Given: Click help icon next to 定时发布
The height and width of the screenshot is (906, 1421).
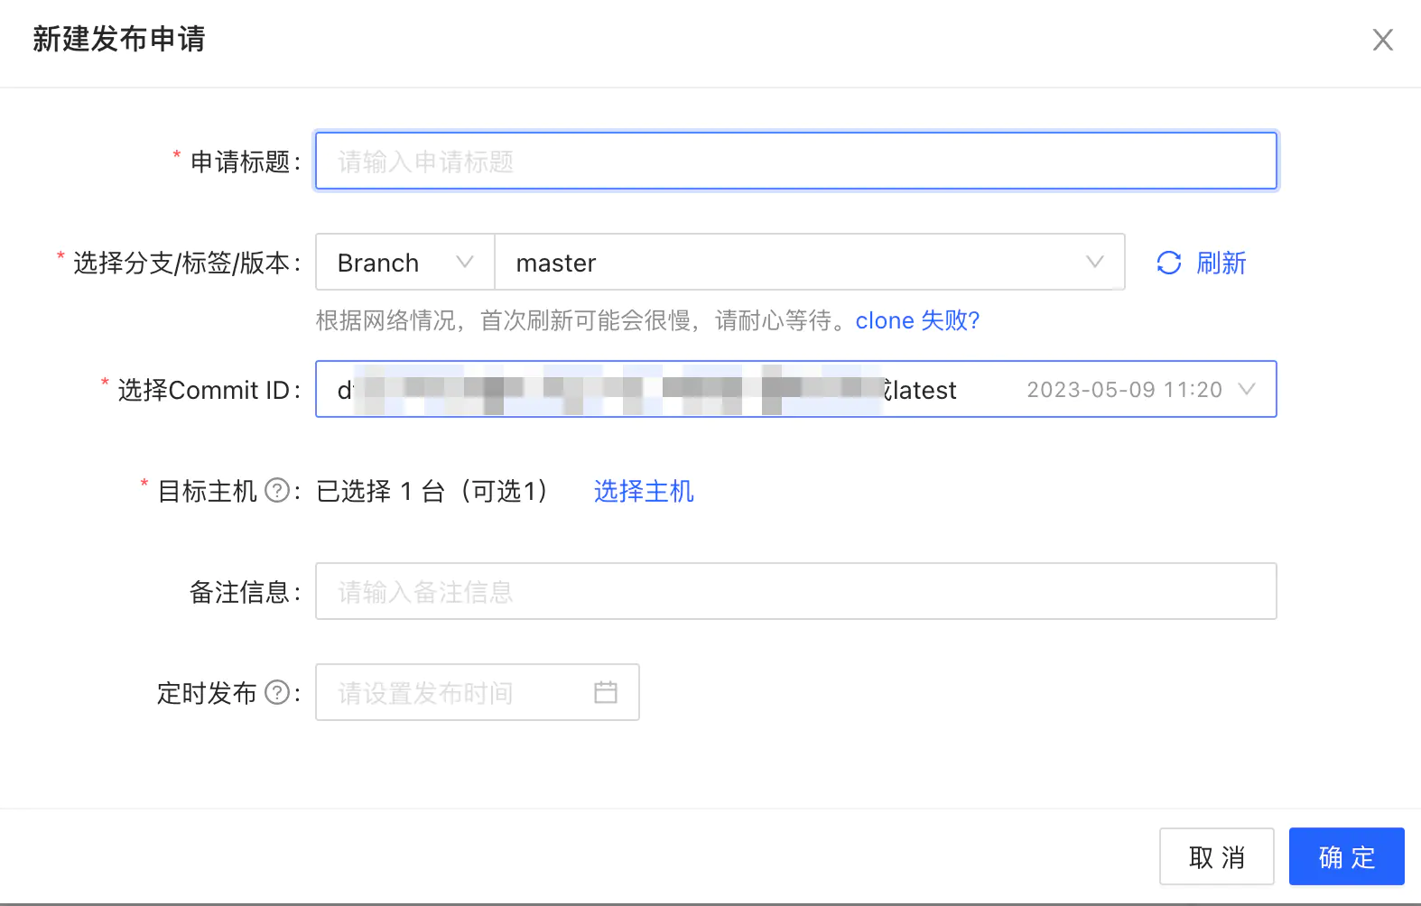Looking at the screenshot, I should 277,693.
